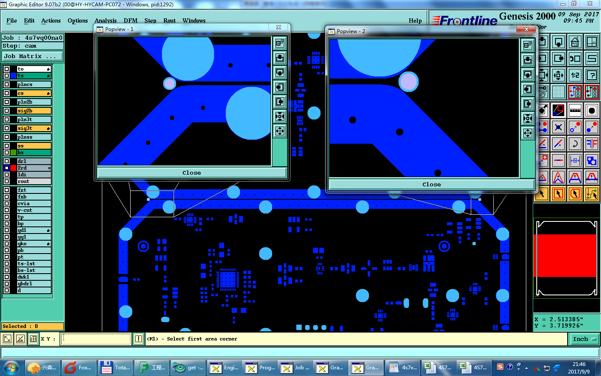Open the Actions menu
Screen dimensions: 601x376
click(x=51, y=20)
